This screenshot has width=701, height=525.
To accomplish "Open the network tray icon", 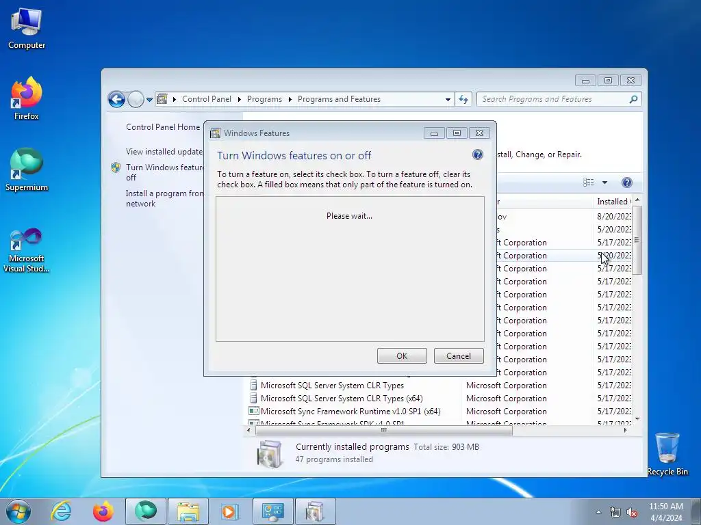I will coord(615,512).
